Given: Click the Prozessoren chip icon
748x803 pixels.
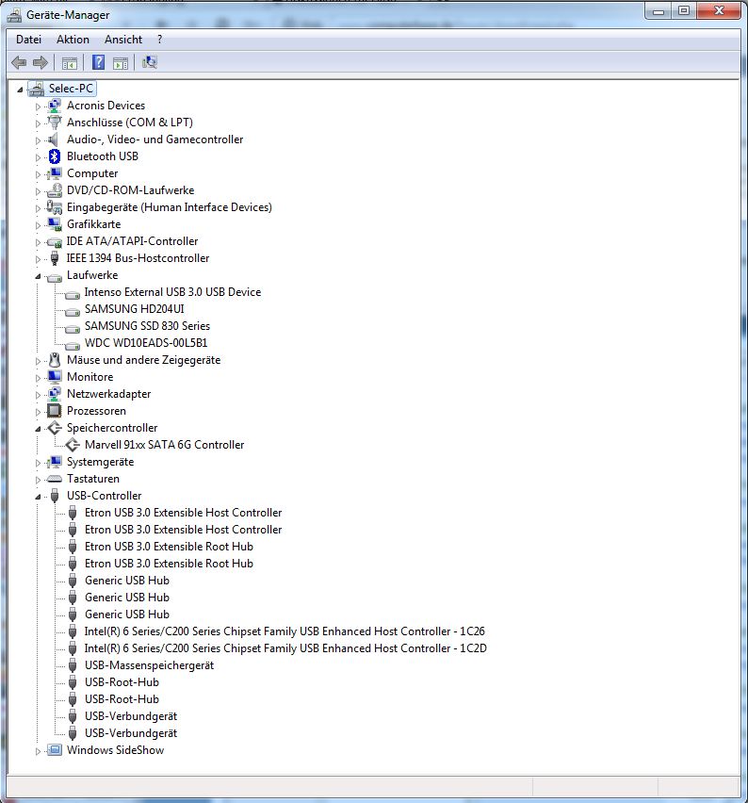Looking at the screenshot, I should coord(54,411).
